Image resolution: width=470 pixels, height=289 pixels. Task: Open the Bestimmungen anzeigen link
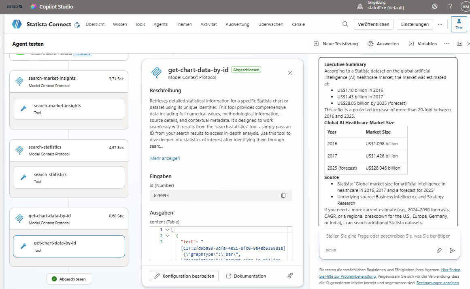click(437, 283)
